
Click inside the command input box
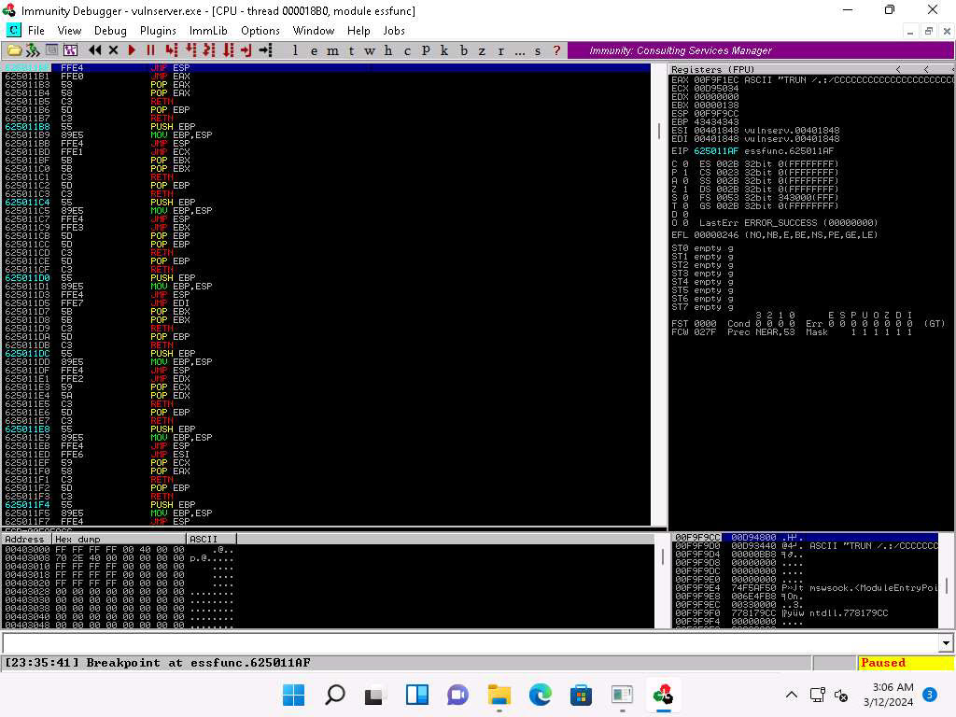pyautogui.click(x=467, y=643)
